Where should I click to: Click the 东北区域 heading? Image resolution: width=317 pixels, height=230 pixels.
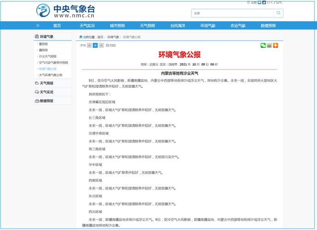tap(95, 196)
